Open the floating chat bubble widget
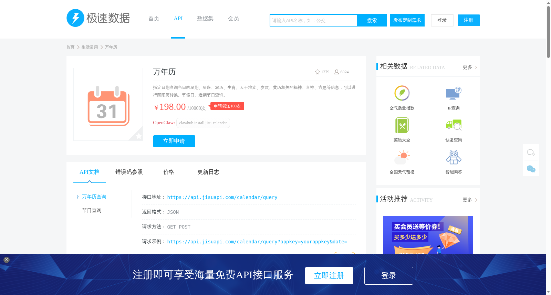The height and width of the screenshot is (295, 551). tap(531, 152)
